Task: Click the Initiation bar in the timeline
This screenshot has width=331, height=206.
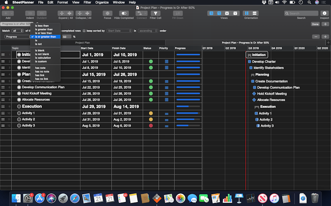Action: click(x=257, y=55)
